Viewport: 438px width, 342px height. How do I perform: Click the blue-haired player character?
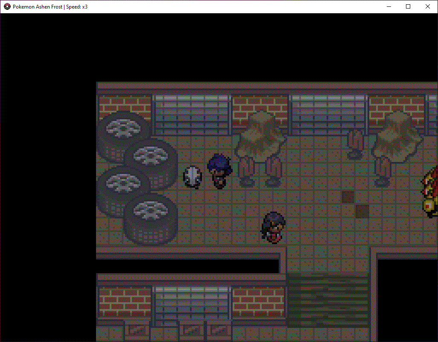[x=220, y=171]
